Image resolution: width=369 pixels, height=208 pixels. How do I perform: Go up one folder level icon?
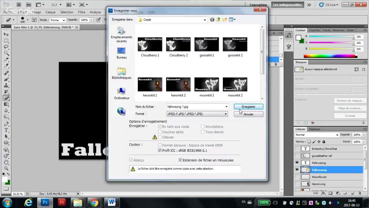point(218,20)
